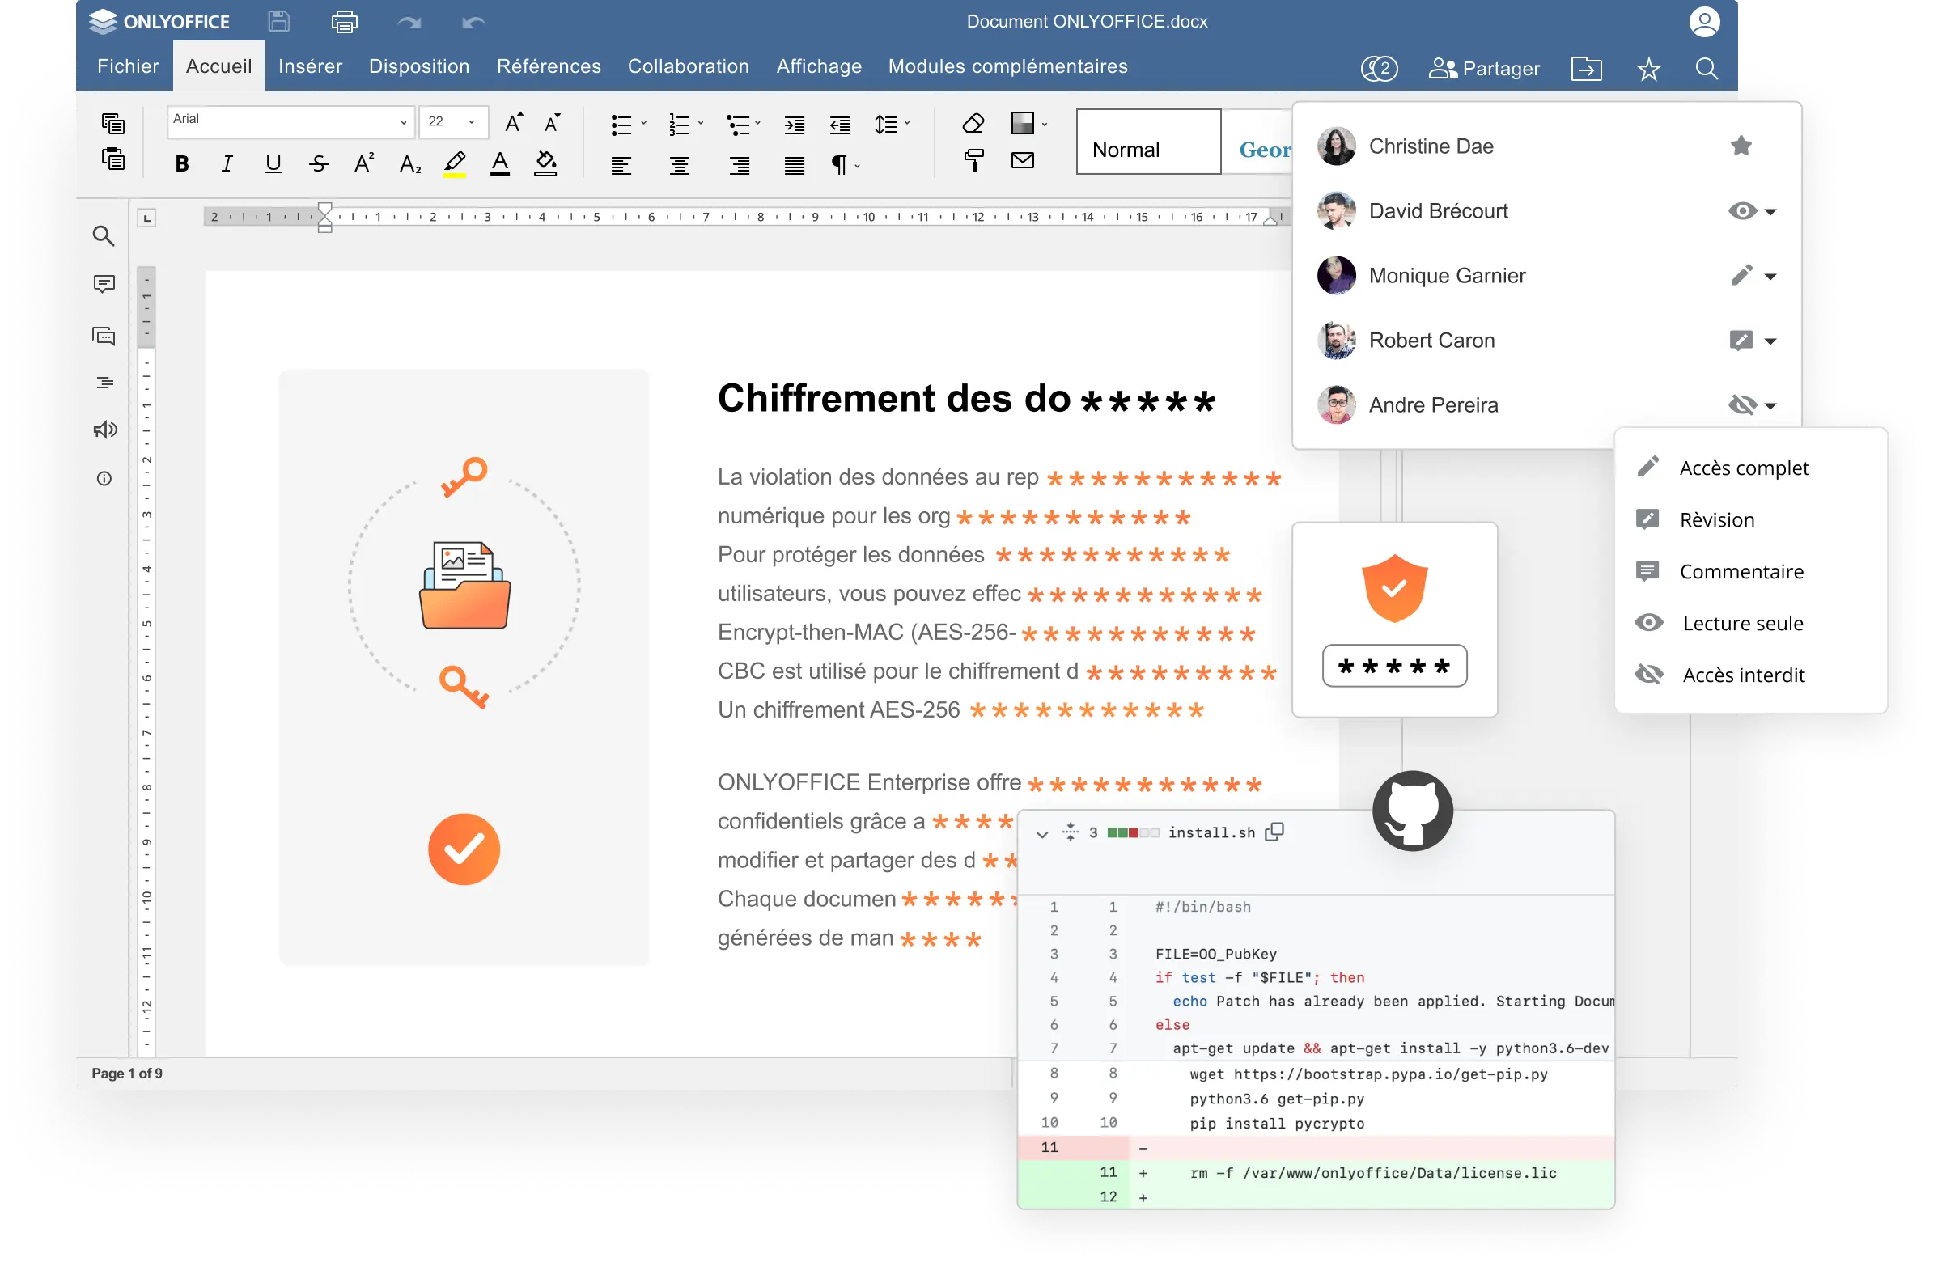Click the Redo arrow icon

pos(409,22)
